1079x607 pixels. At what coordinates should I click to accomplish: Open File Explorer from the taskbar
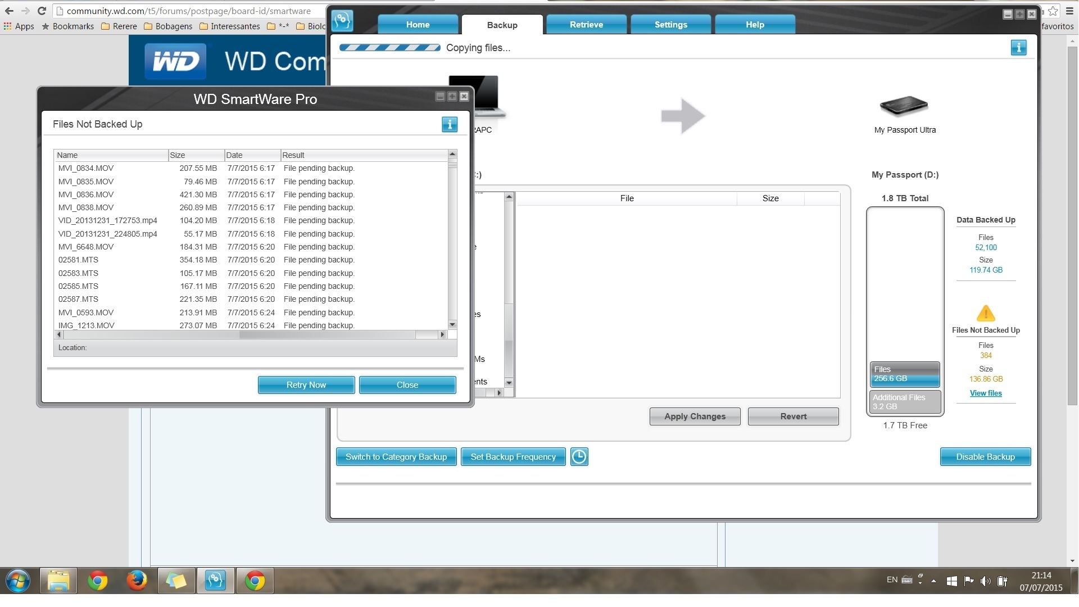(x=58, y=581)
